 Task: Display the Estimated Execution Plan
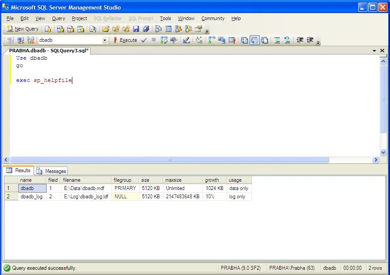click(x=164, y=40)
